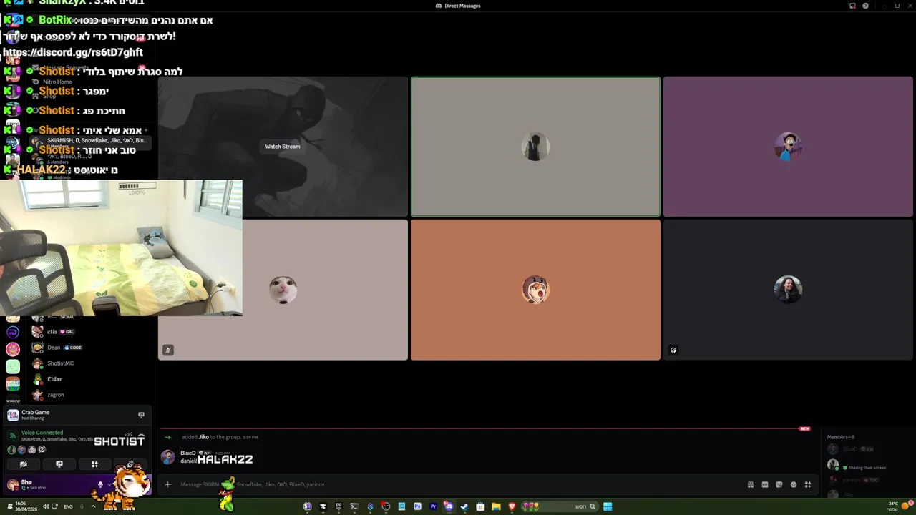
Task: Open Steam from the Windows taskbar
Action: tap(464, 506)
